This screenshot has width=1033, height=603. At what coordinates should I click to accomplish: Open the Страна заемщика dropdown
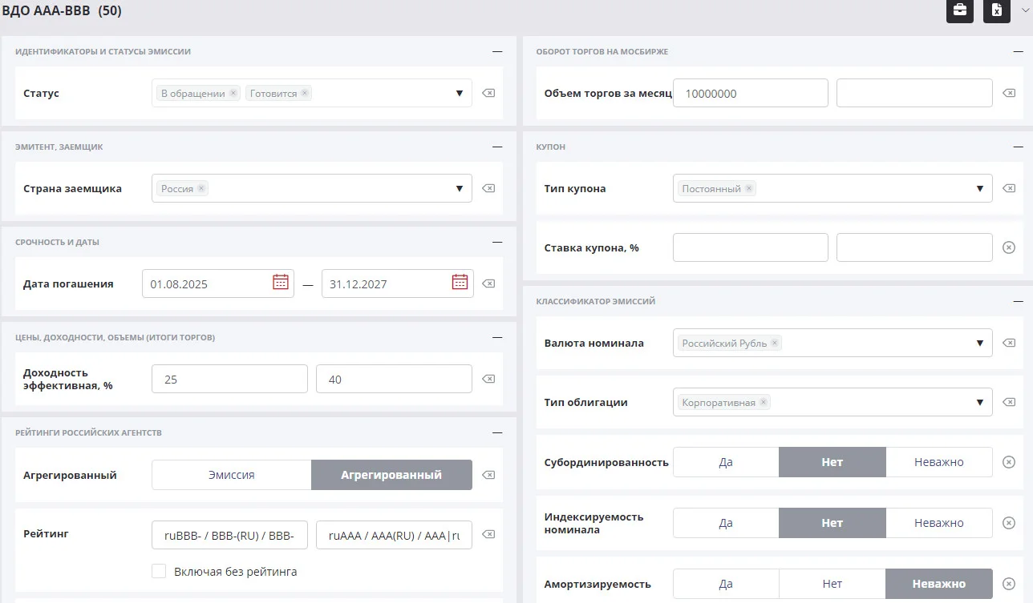click(x=459, y=188)
